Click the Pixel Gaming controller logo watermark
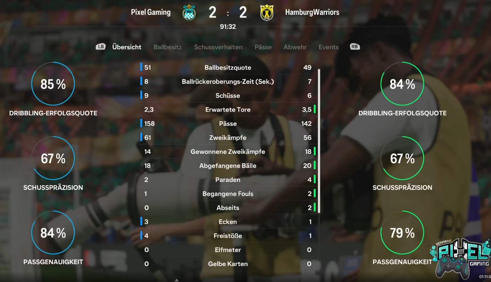Viewport: 491px width, 282px height. pos(460,259)
